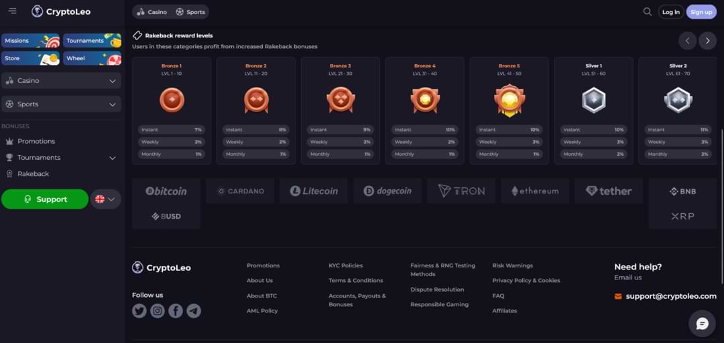Expand the Sports sidebar section
This screenshot has width=724, height=343.
pos(62,104)
